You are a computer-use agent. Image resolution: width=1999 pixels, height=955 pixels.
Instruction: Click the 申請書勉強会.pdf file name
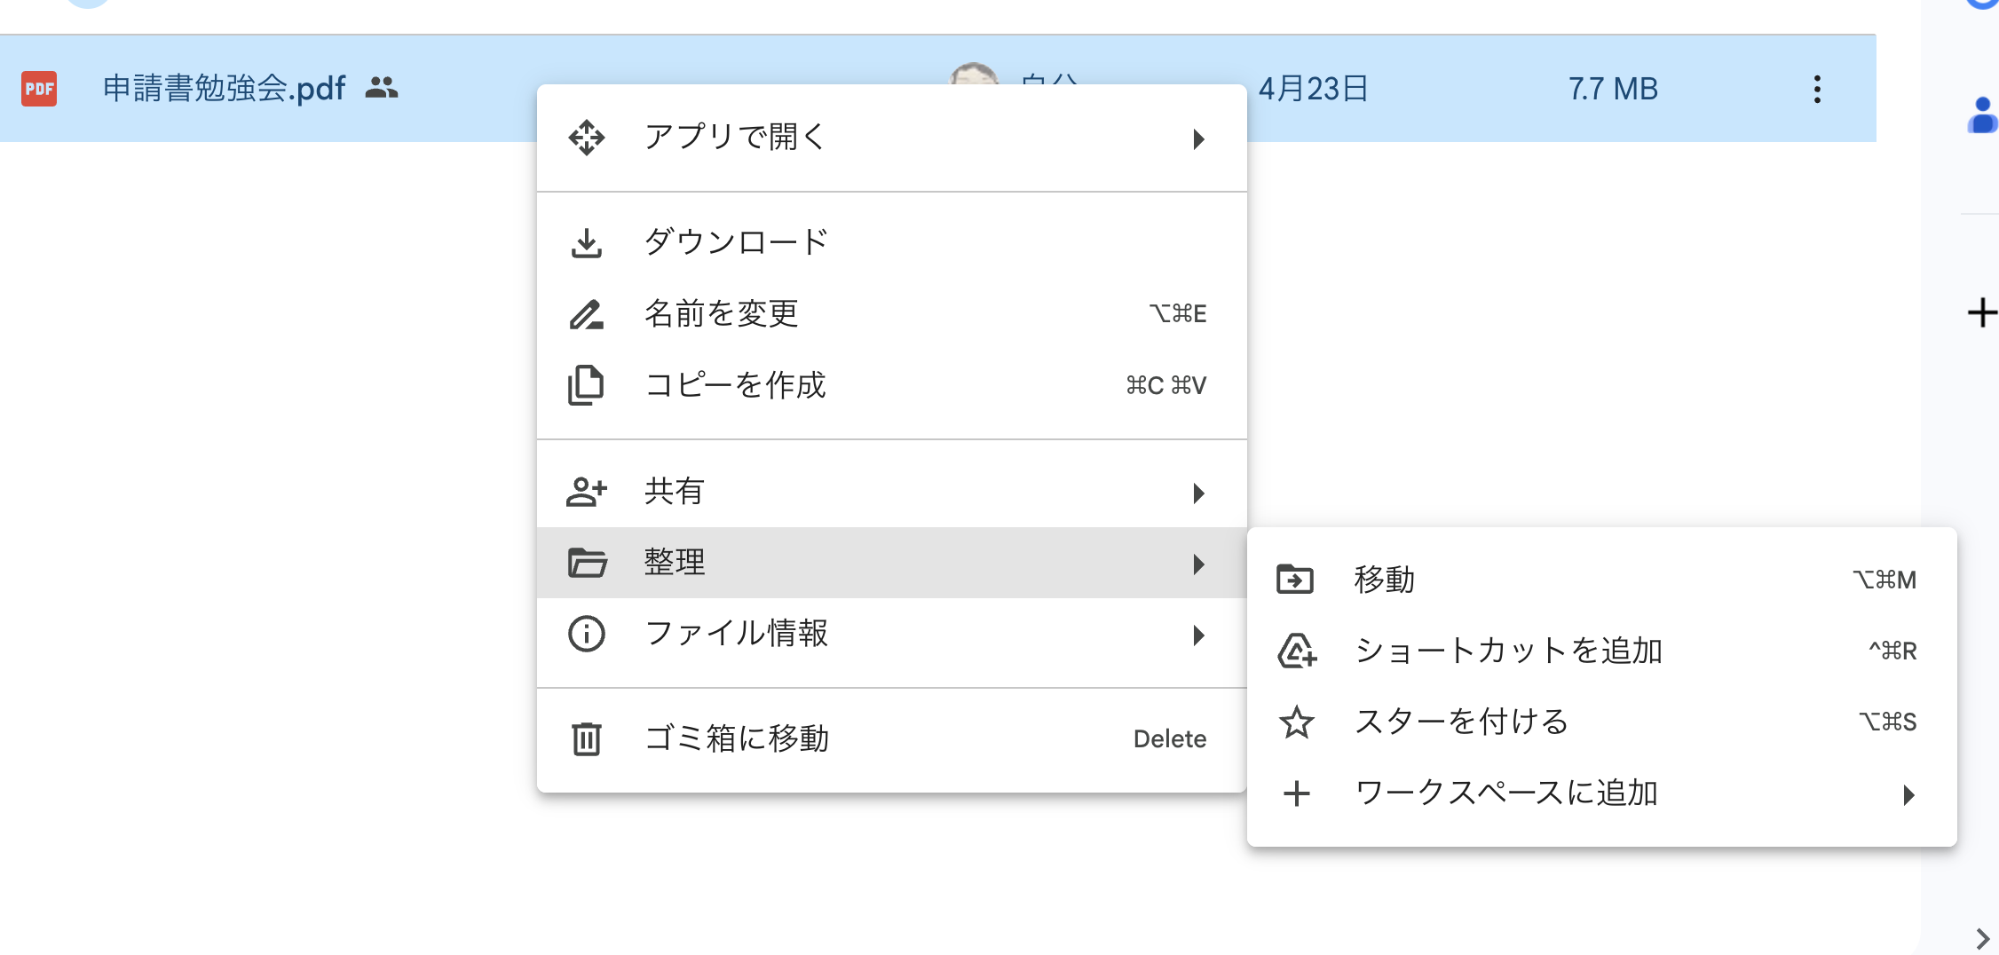[x=224, y=89]
